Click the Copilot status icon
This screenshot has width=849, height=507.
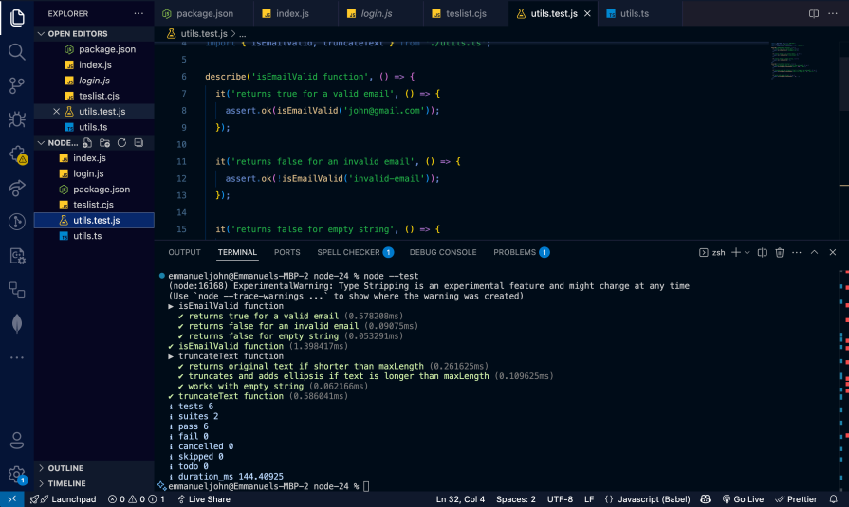pos(705,498)
